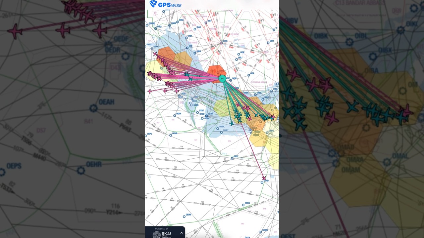Click the GPSwise logo

[x=165, y=4]
